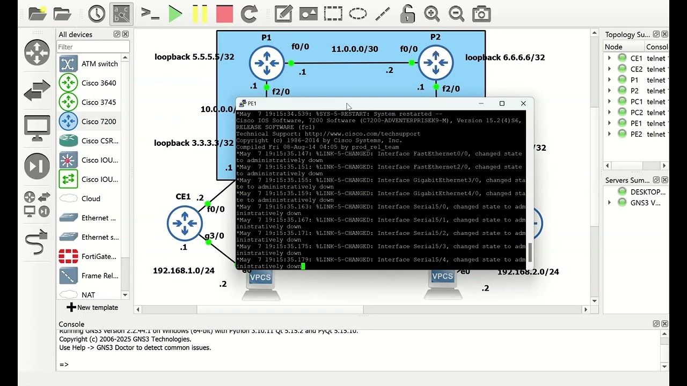The width and height of the screenshot is (687, 386).
Task: Open existing project folder icon
Action: [x=62, y=14]
